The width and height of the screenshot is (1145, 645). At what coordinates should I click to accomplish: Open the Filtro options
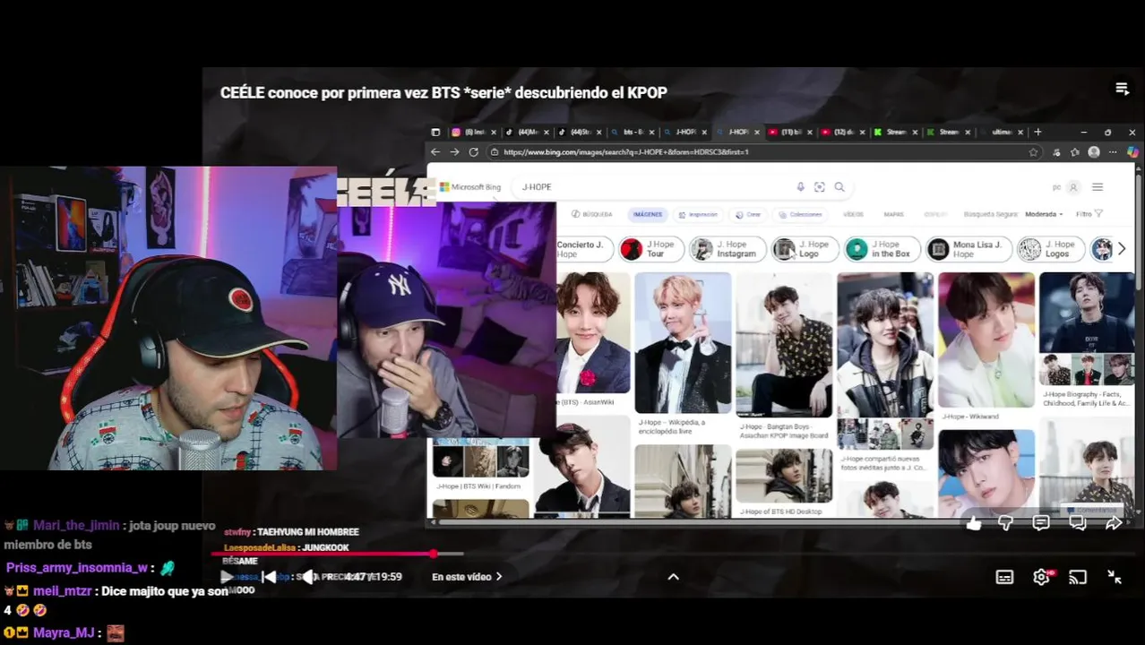(1089, 214)
